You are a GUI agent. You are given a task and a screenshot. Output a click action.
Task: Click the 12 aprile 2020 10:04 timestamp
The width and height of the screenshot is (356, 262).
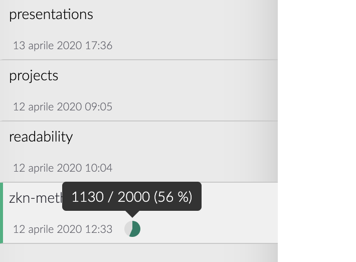[x=63, y=168]
